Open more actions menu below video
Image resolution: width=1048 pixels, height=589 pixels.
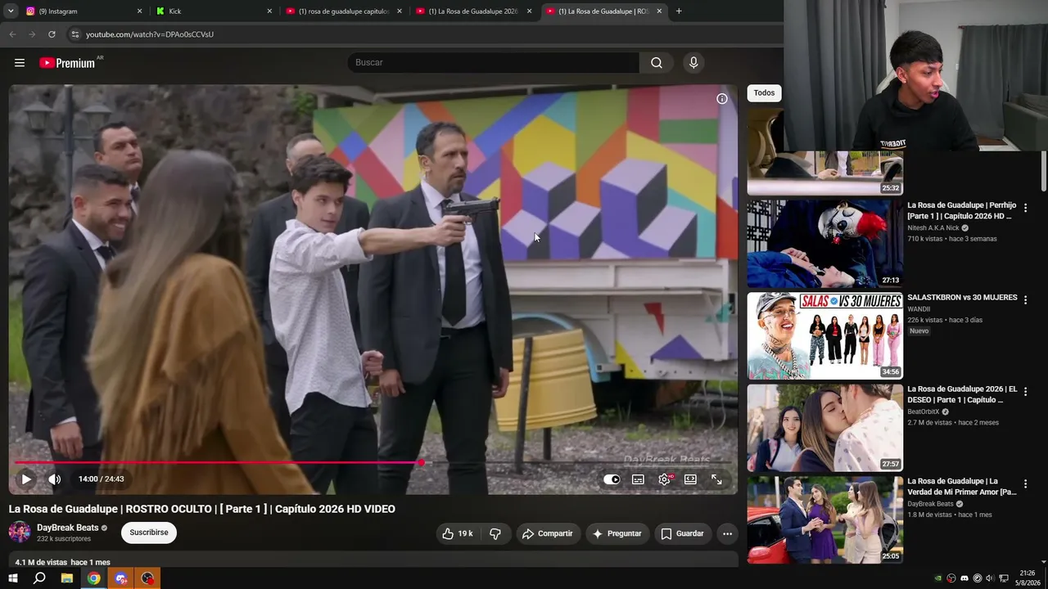(727, 533)
